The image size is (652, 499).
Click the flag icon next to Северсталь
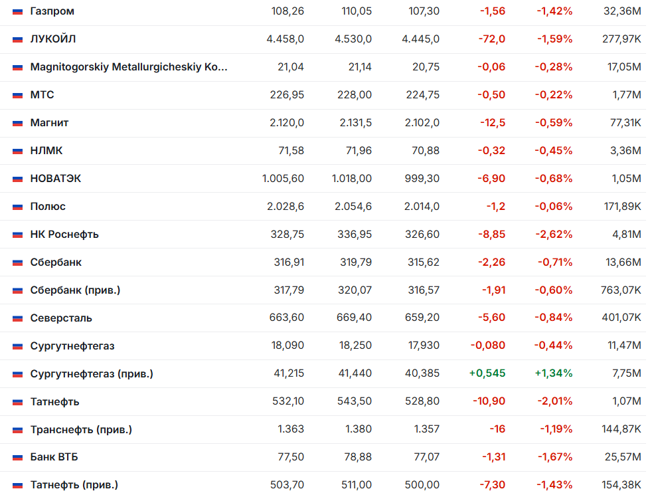click(x=17, y=318)
